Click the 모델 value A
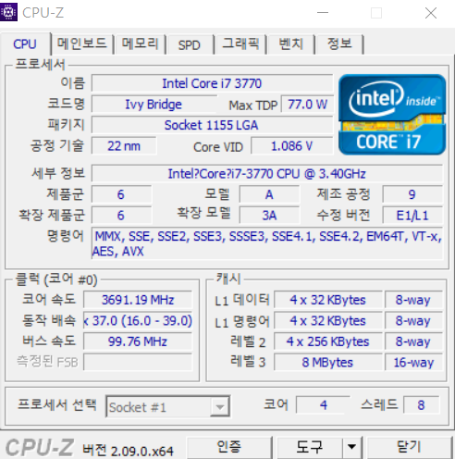Image resolution: width=455 pixels, height=459 pixels. tap(269, 194)
